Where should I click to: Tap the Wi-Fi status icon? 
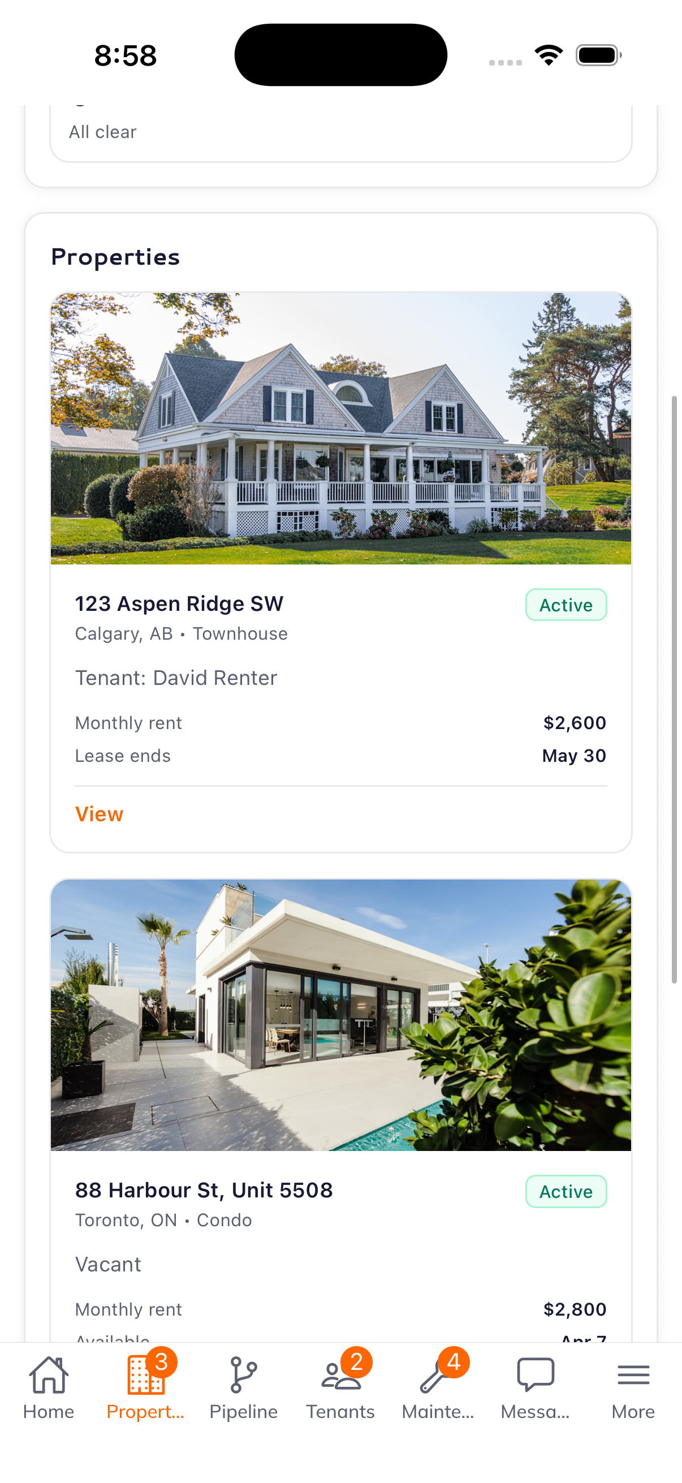(549, 55)
